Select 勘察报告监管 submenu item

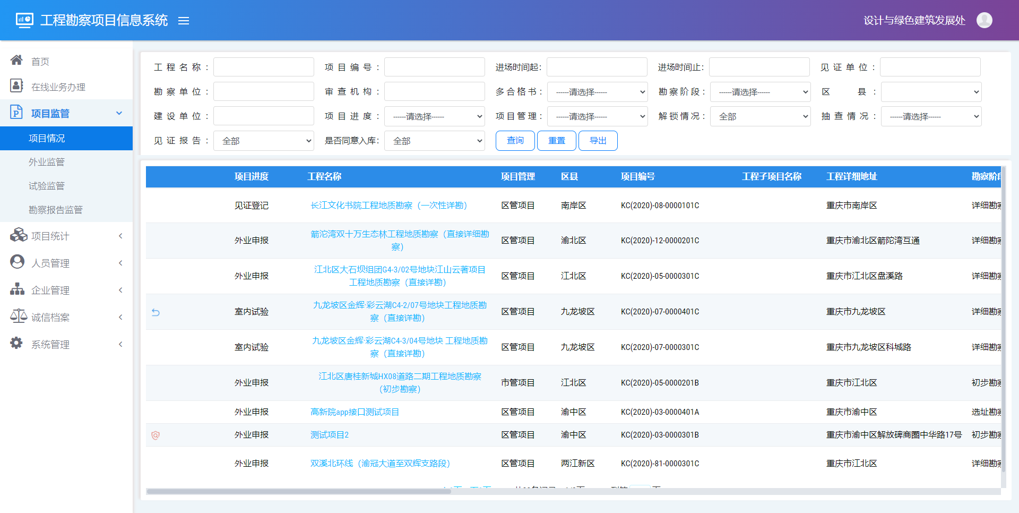[56, 210]
